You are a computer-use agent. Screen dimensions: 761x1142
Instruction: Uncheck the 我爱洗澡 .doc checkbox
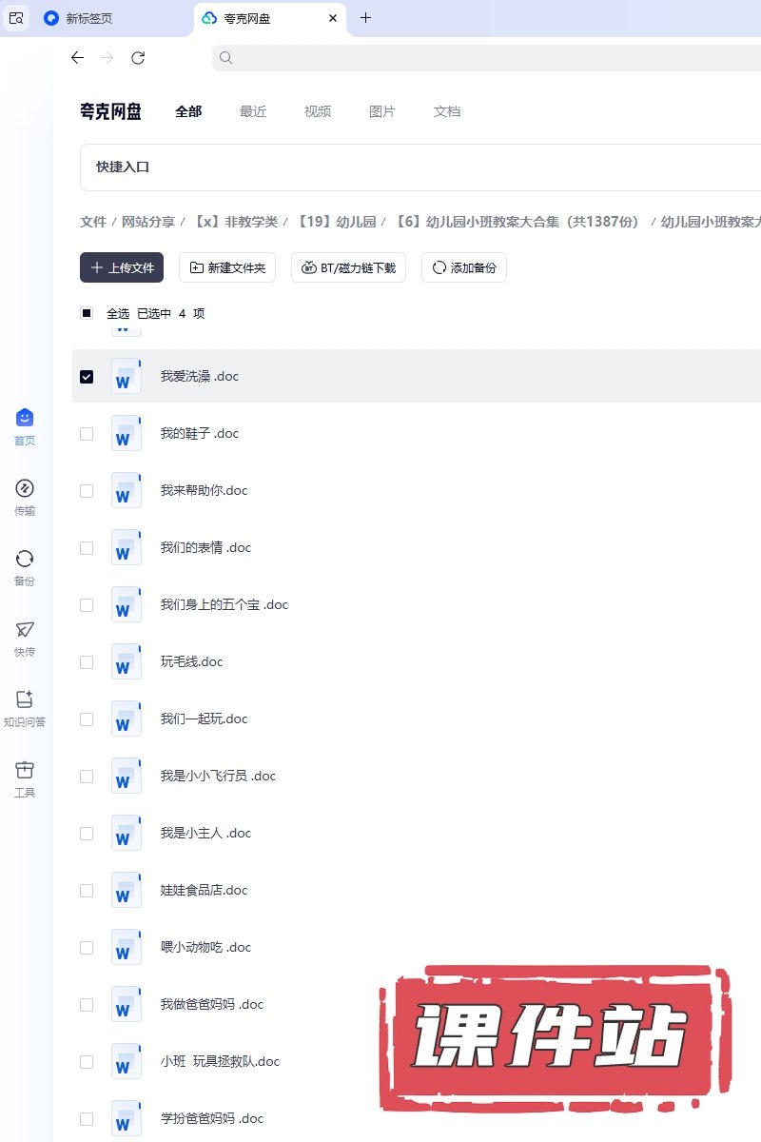coord(87,377)
